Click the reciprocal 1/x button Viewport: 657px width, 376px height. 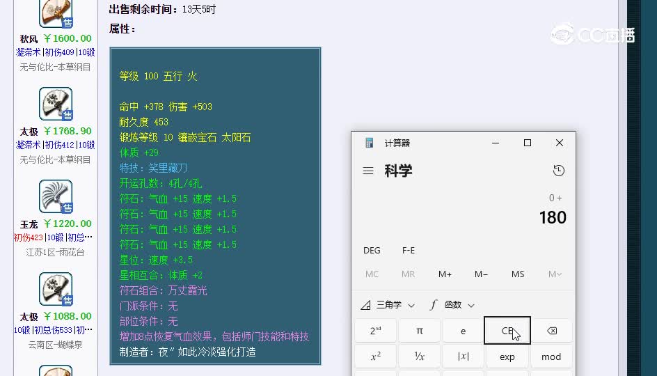point(420,357)
